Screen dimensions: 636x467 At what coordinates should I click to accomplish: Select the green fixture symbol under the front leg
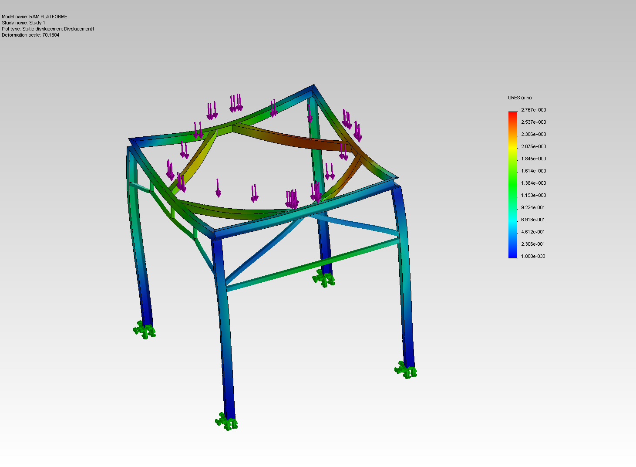226,422
